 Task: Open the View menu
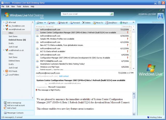(x=13, y=6)
